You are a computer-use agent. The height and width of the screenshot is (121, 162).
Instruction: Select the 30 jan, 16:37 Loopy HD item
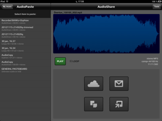coord(25,42)
